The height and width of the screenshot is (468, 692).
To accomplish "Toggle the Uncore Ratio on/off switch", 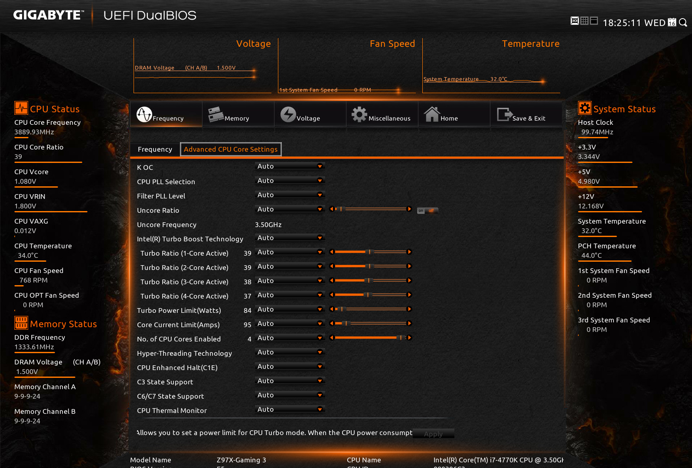I will (x=428, y=211).
